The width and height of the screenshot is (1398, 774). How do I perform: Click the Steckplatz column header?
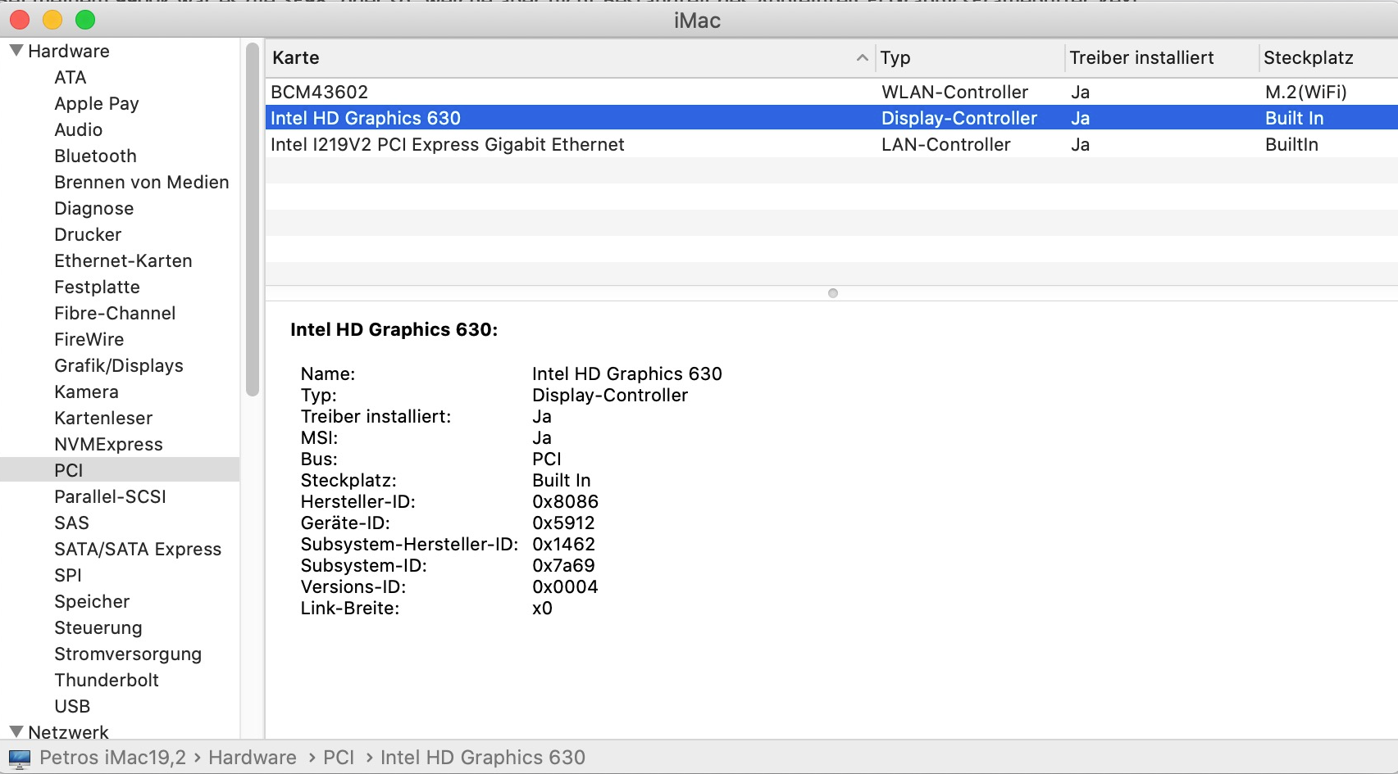tap(1309, 58)
